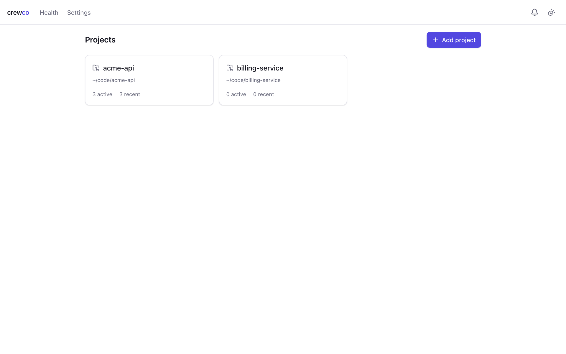
Task: Select the '3 recent' count
Action: (x=130, y=94)
